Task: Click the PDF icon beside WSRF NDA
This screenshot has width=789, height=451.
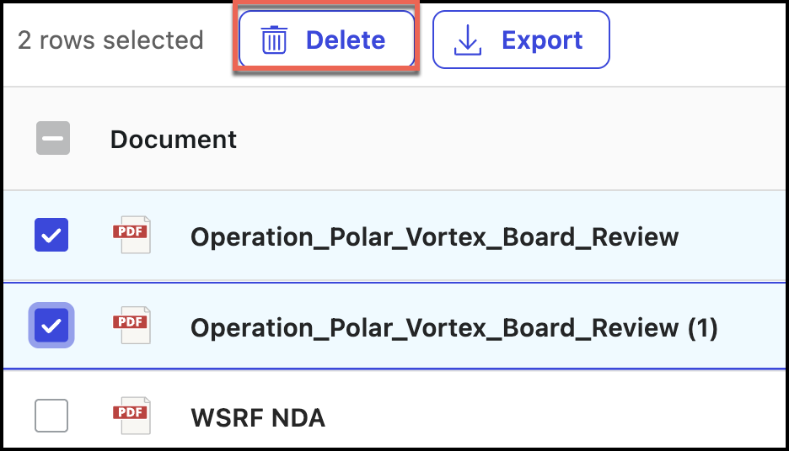Action: coord(131,416)
